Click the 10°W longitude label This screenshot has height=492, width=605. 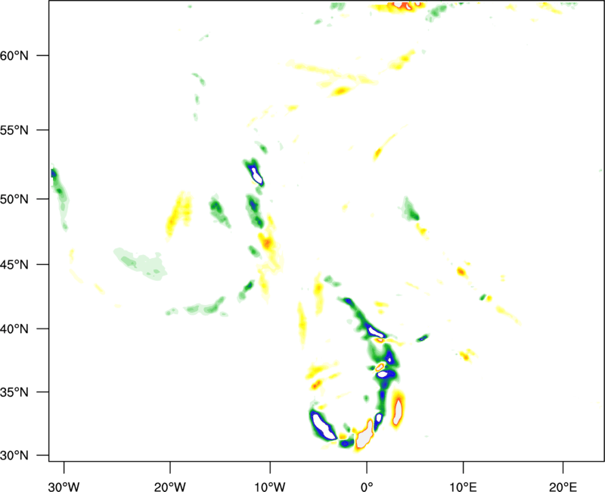click(x=270, y=487)
